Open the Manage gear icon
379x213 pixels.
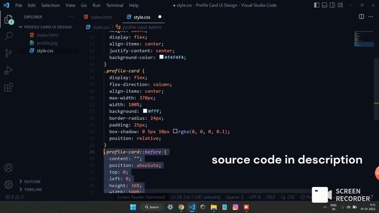coord(8,185)
